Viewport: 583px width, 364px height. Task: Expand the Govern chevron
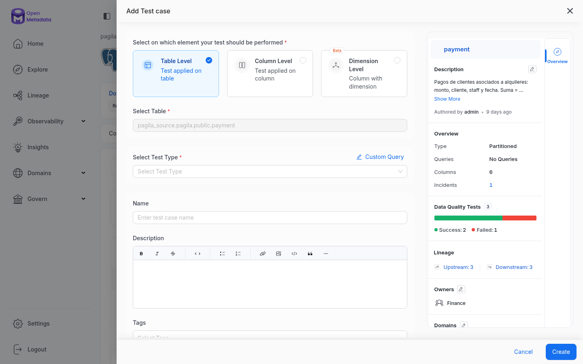tap(83, 199)
